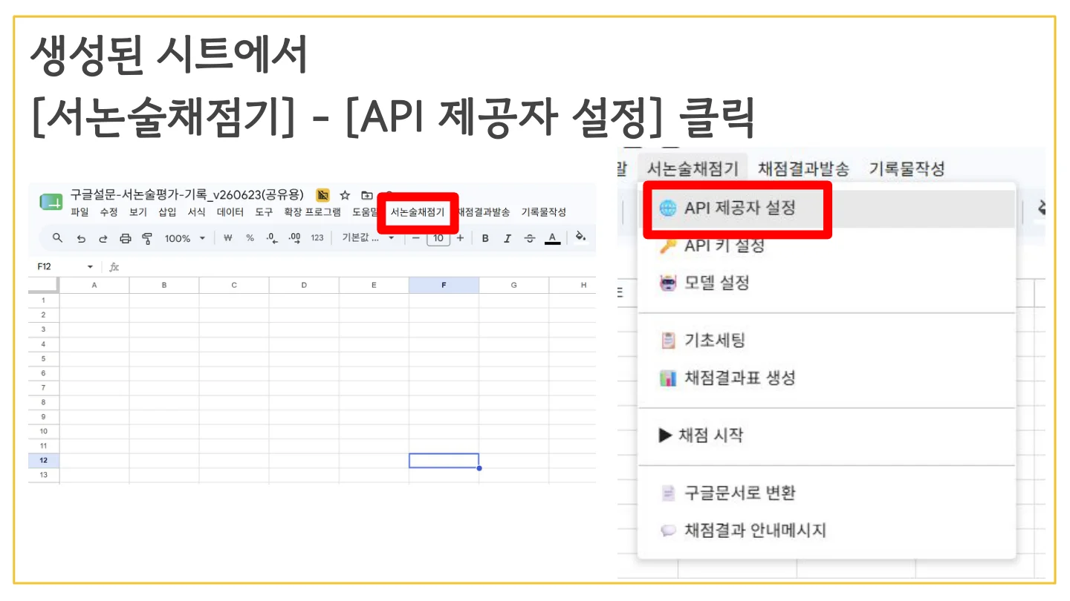The height and width of the screenshot is (601, 1070).
Task: Toggle strikethrough formatting
Action: click(x=529, y=238)
